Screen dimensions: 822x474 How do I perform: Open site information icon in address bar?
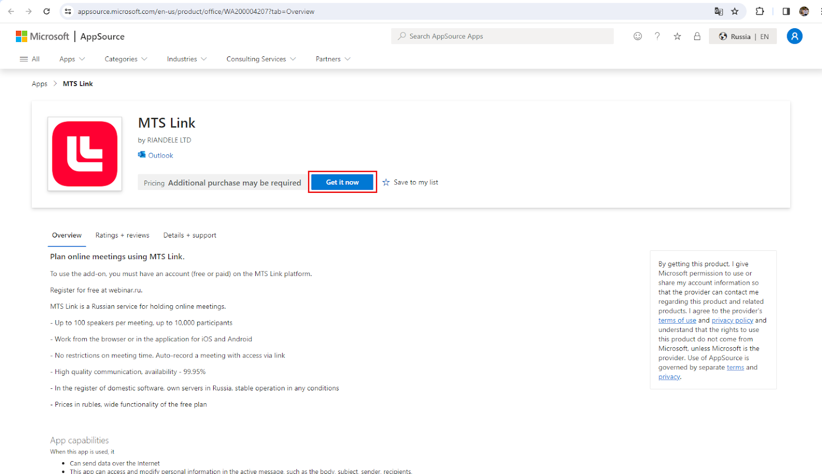click(68, 11)
